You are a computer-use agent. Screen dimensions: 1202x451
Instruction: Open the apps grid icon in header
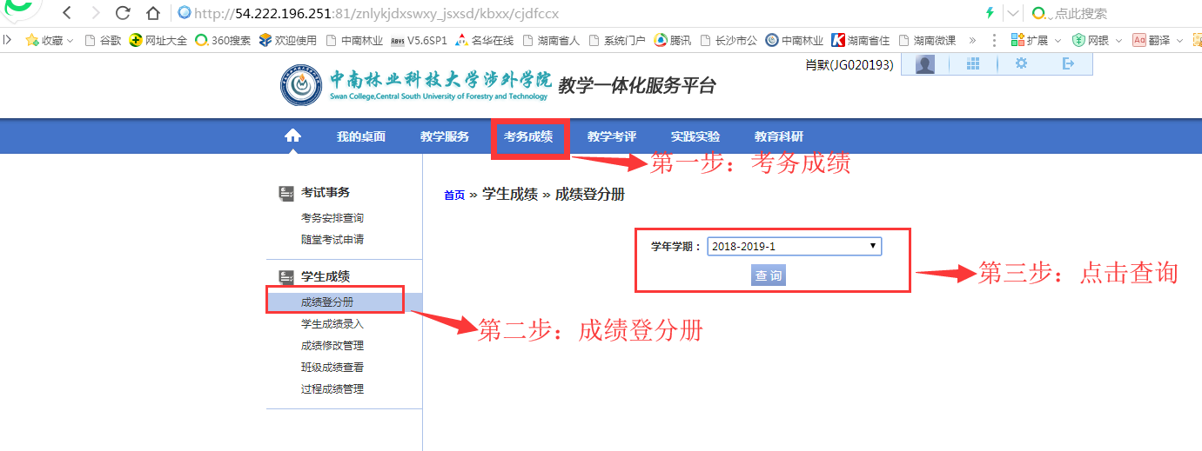973,63
